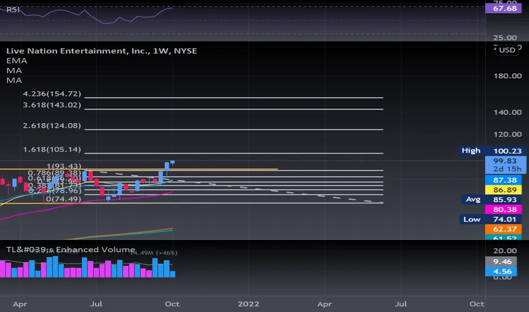Screen dimensions: 529x312
Task: Click the blue 4.56 volume tag
Action: 502,272
